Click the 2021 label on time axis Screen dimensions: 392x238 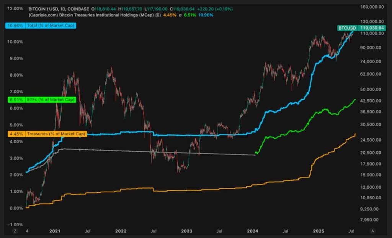coord(55,231)
